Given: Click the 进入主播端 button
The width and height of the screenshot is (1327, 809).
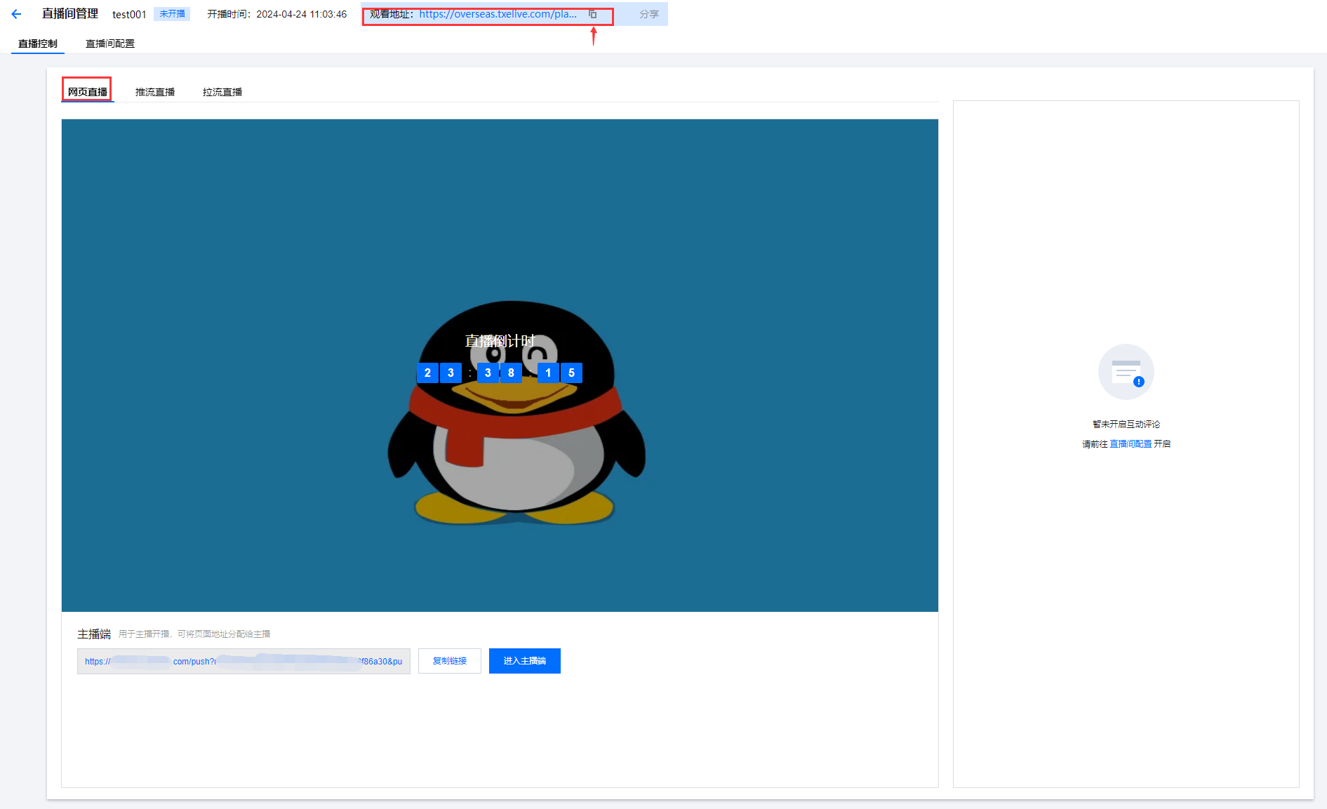Looking at the screenshot, I should 525,661.
